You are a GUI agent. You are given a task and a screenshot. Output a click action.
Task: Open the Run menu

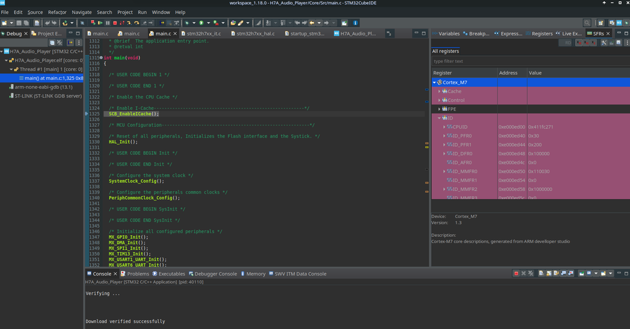coord(142,13)
